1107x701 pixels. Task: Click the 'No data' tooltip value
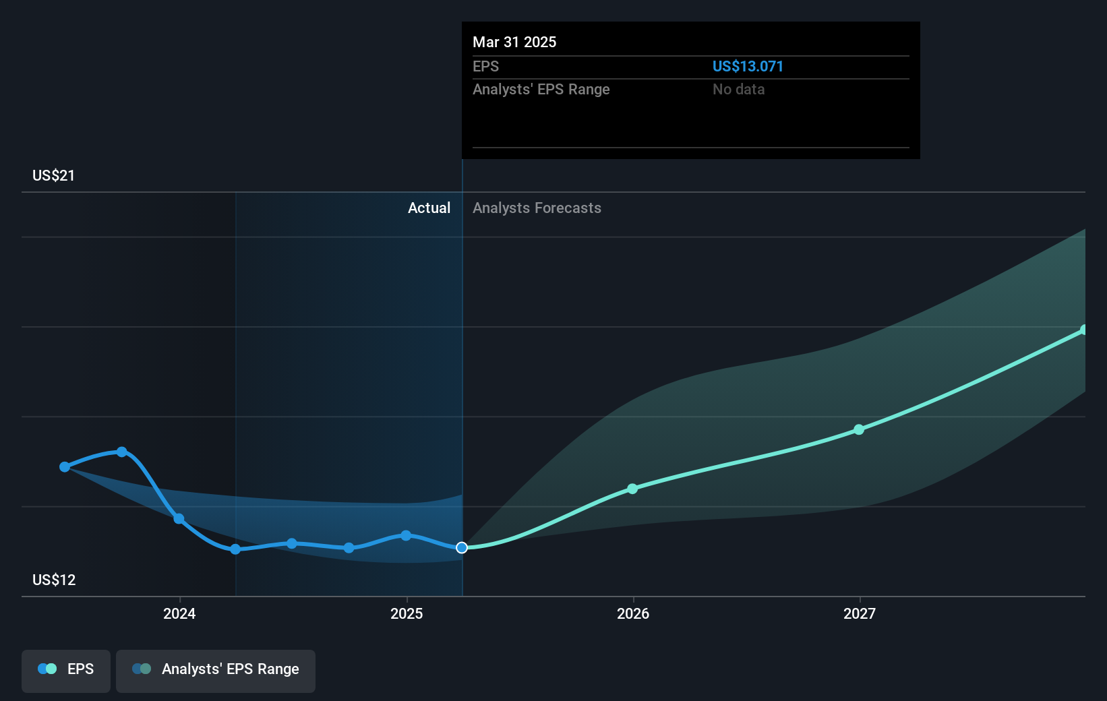click(x=738, y=89)
